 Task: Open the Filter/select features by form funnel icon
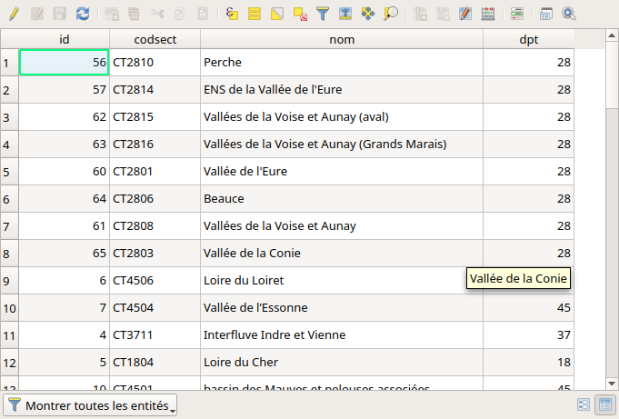point(323,14)
